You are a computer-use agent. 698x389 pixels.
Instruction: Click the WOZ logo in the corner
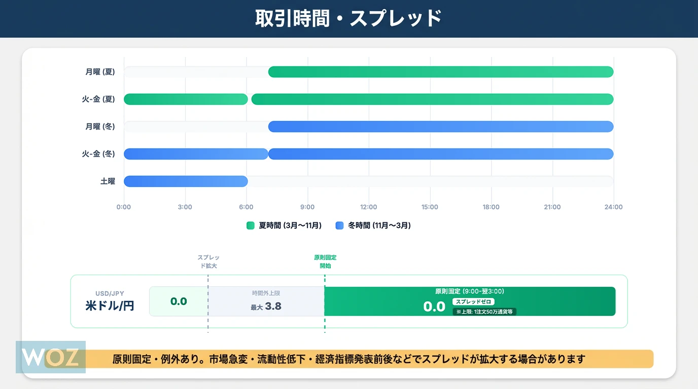tap(51, 357)
